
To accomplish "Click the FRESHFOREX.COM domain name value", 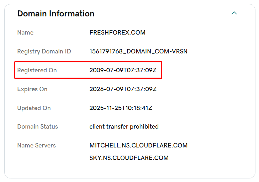I will click(117, 32).
